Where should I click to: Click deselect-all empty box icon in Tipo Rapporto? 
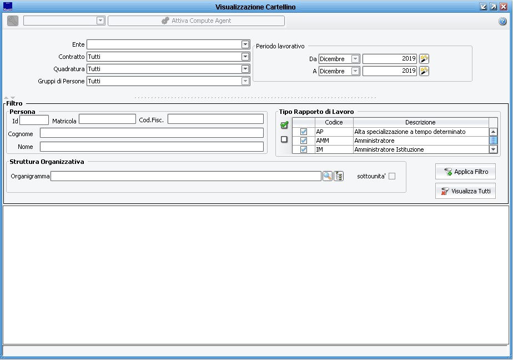click(284, 139)
